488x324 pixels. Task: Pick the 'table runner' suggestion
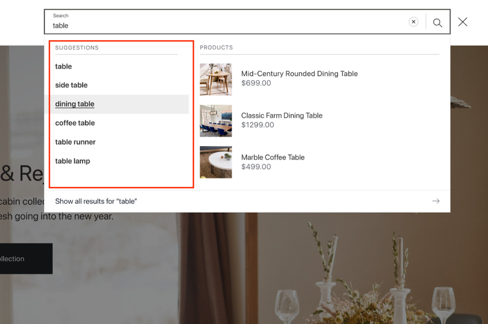pyautogui.click(x=75, y=142)
